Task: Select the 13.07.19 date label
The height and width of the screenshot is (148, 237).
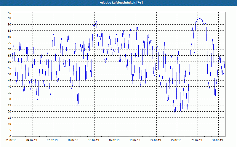Action: [94, 140]
